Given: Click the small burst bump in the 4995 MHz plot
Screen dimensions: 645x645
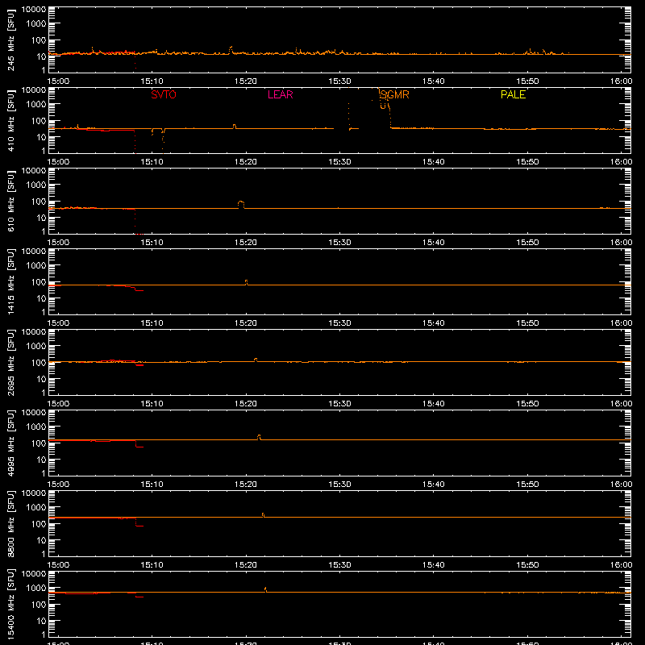Looking at the screenshot, I should point(259,436).
